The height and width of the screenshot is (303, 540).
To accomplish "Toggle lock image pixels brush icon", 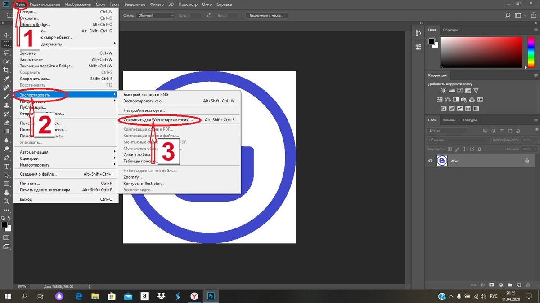I will [x=457, y=149].
